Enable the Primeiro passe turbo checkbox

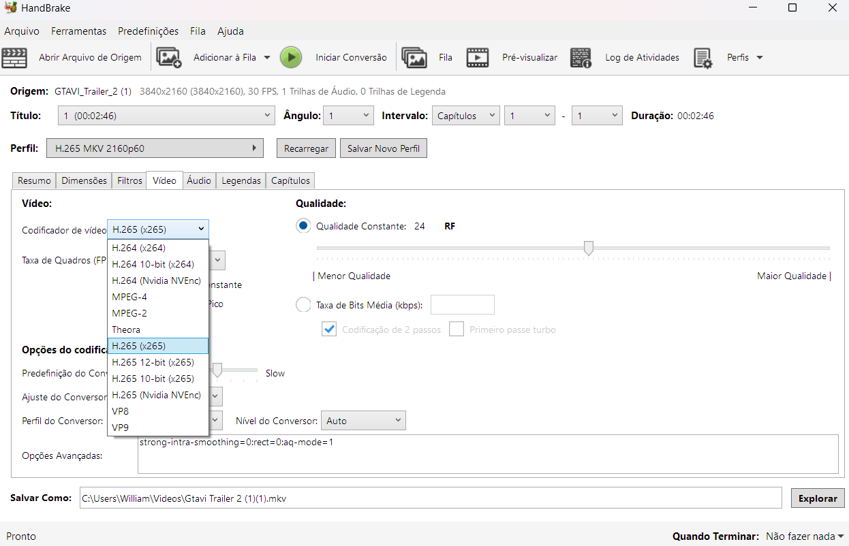(x=457, y=330)
